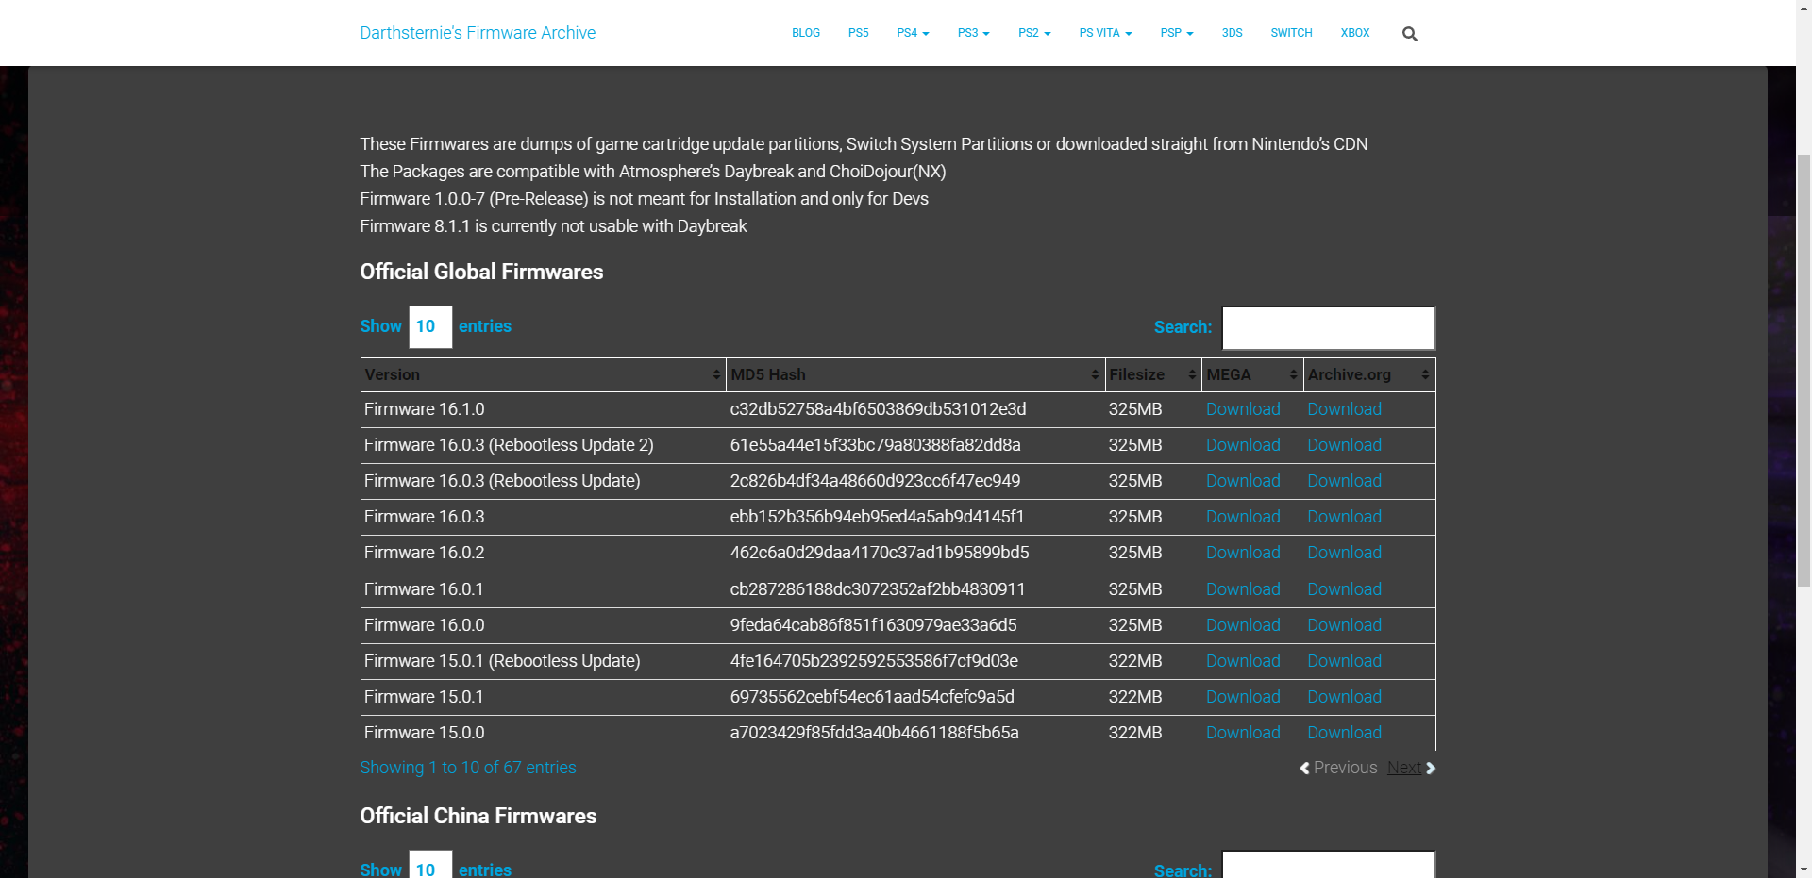This screenshot has width=1812, height=878.
Task: Open the BLOG menu item
Action: click(806, 33)
